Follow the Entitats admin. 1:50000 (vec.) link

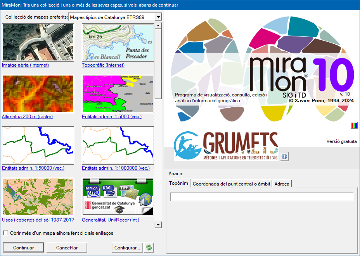pos(33,168)
